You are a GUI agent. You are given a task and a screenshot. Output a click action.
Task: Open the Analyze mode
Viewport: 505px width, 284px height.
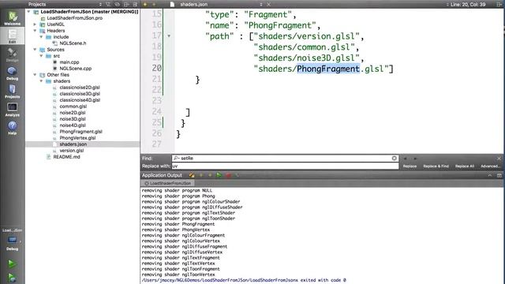tap(13, 110)
